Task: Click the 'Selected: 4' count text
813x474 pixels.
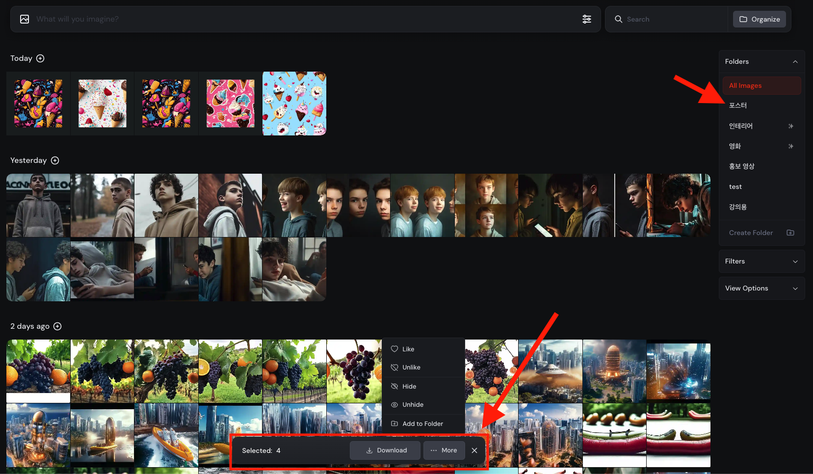Action: coord(261,450)
